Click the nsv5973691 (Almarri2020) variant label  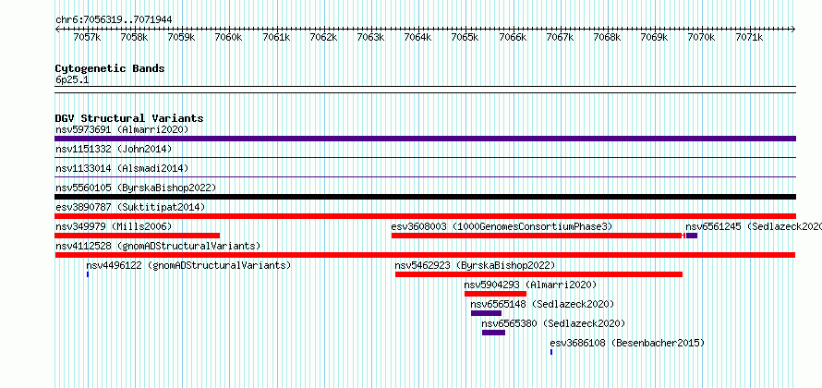point(122,129)
